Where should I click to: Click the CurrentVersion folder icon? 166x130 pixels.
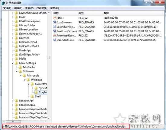click(32, 84)
